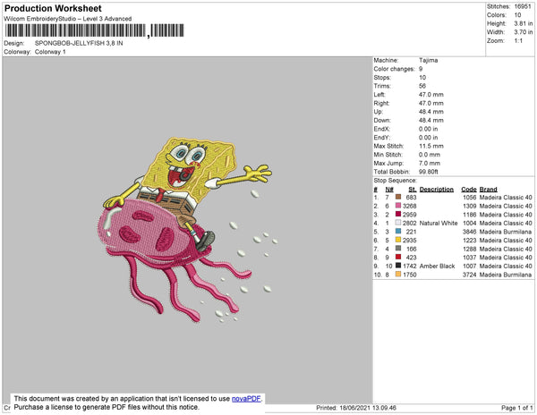Click the Zoom value 1:1
Viewport: 537px width, 415px height.
[x=518, y=41]
